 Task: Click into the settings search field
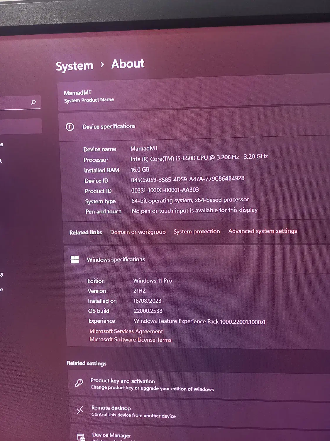(15, 103)
